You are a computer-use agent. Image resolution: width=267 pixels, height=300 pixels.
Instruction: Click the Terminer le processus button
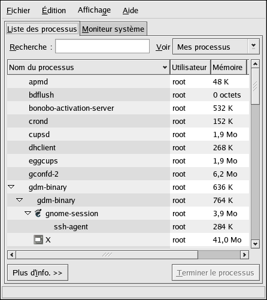tap(216, 272)
